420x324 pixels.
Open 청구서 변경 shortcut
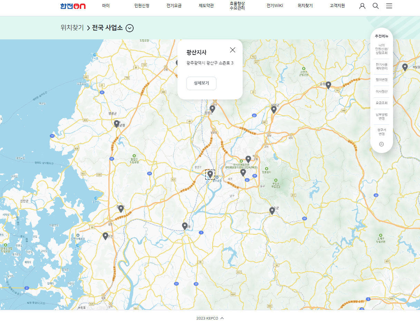[381, 132]
